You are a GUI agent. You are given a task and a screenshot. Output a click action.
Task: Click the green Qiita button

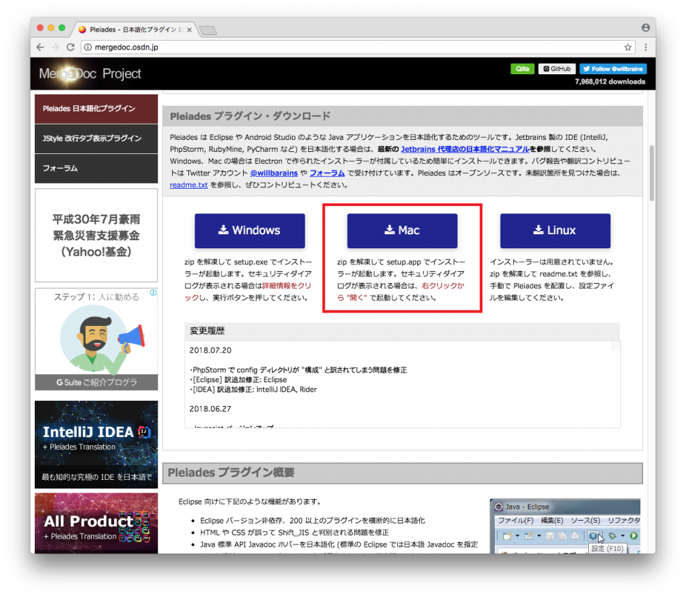pyautogui.click(x=522, y=68)
